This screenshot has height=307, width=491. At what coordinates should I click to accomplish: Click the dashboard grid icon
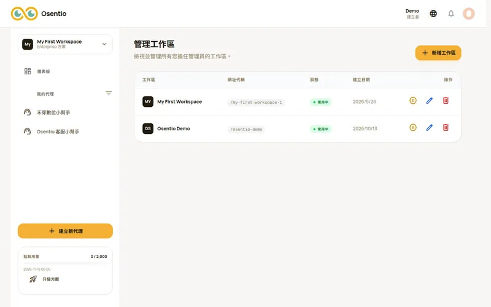28,71
